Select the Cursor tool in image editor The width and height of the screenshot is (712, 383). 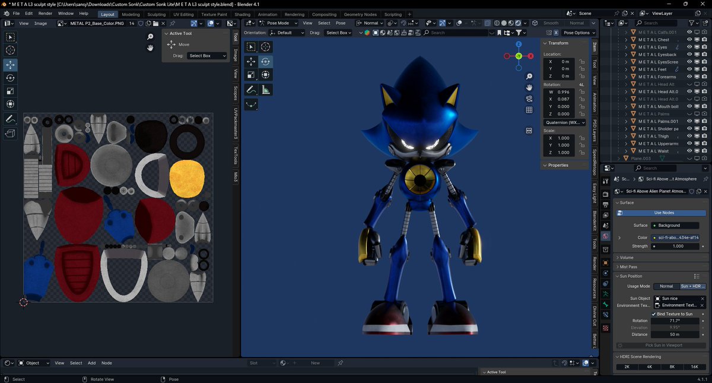click(11, 50)
